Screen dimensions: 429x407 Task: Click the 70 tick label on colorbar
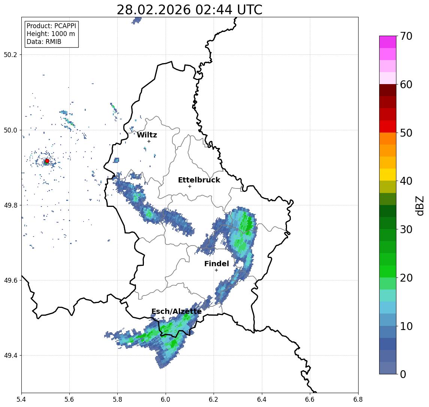406,36
